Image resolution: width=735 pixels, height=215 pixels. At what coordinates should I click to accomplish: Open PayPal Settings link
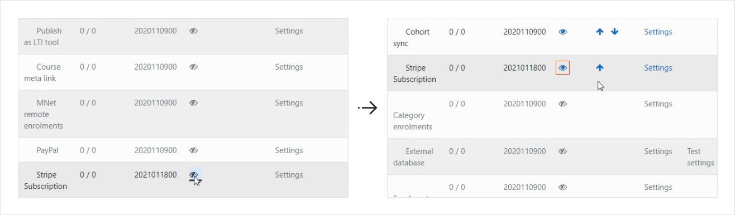point(289,150)
